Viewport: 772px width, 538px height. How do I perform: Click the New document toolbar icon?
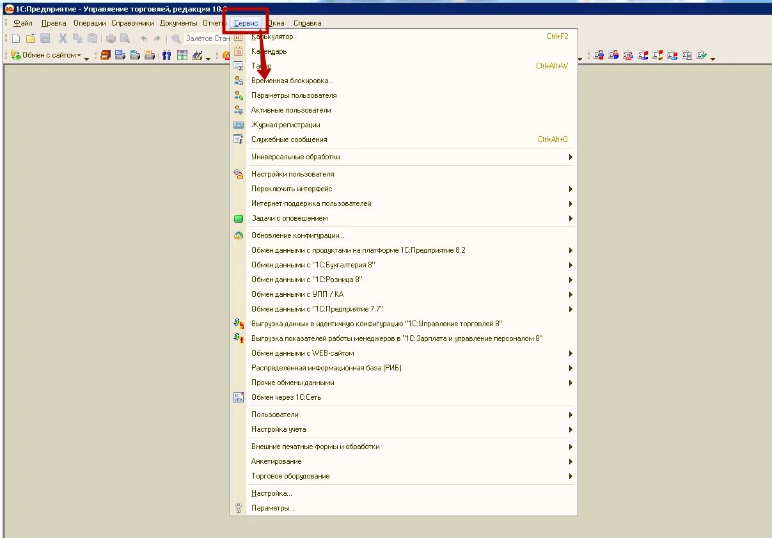tap(16, 38)
